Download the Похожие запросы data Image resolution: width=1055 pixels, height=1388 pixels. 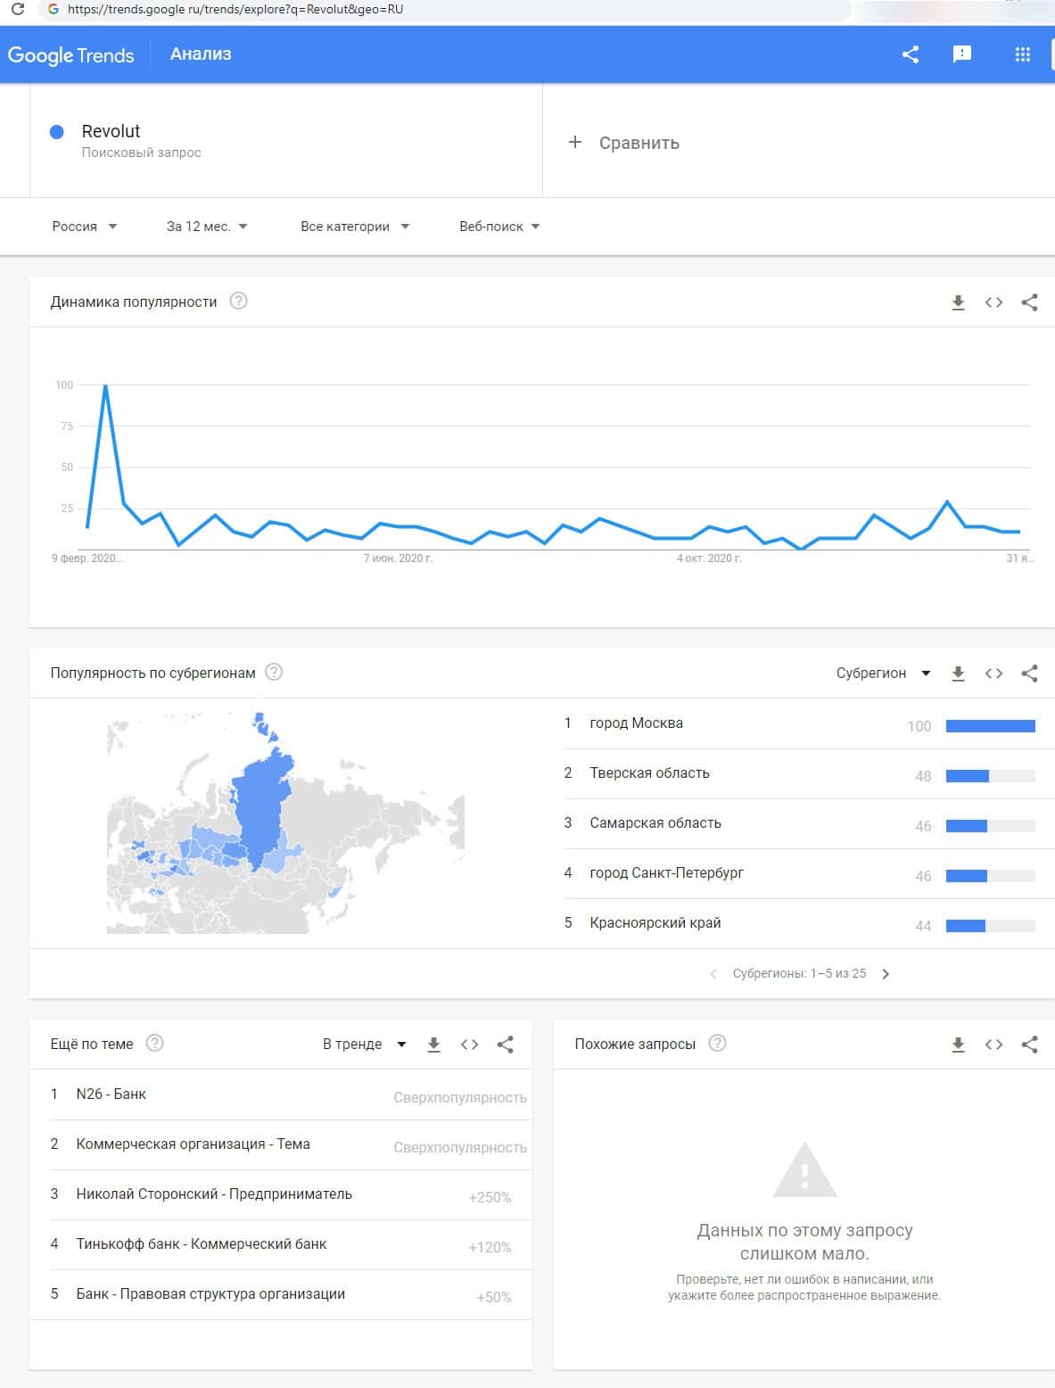[x=958, y=1045]
